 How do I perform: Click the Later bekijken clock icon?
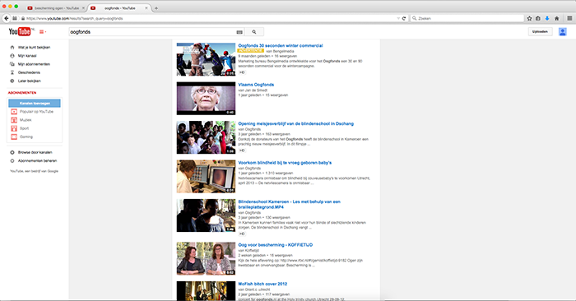12,81
